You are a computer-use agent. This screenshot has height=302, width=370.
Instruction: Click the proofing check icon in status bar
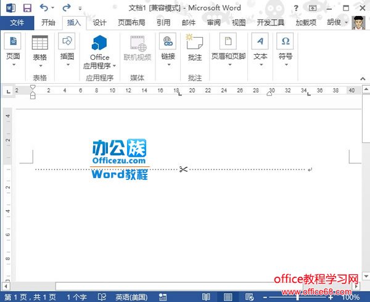[x=102, y=297]
